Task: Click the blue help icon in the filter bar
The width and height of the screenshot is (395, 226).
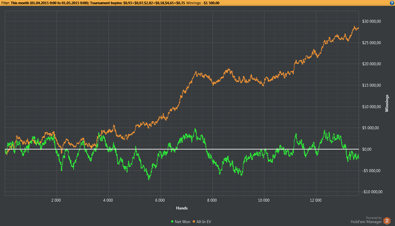Action: pos(392,3)
